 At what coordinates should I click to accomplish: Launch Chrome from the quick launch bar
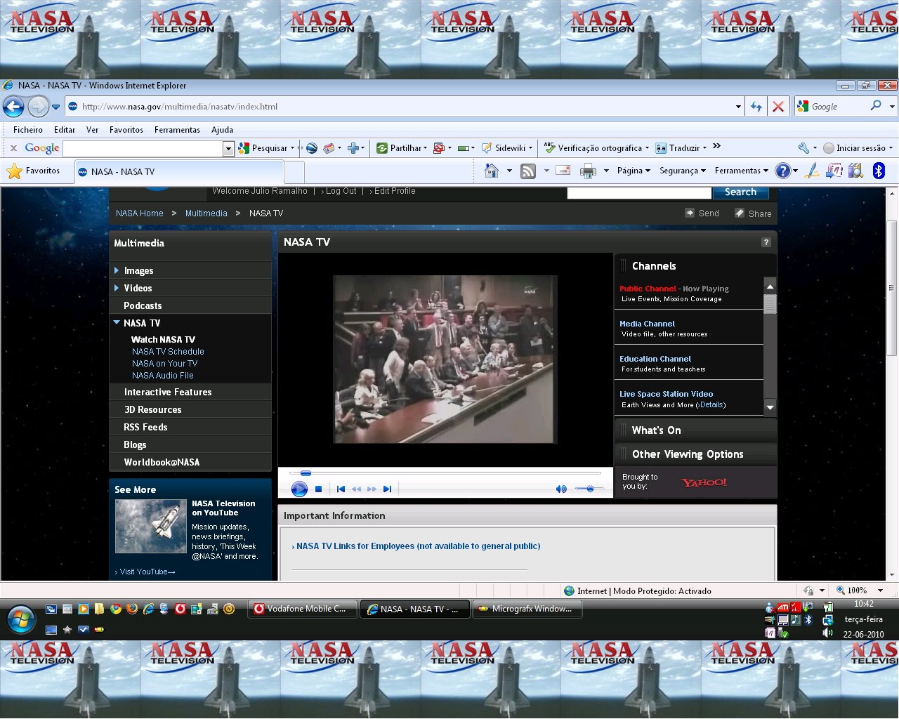[x=116, y=609]
